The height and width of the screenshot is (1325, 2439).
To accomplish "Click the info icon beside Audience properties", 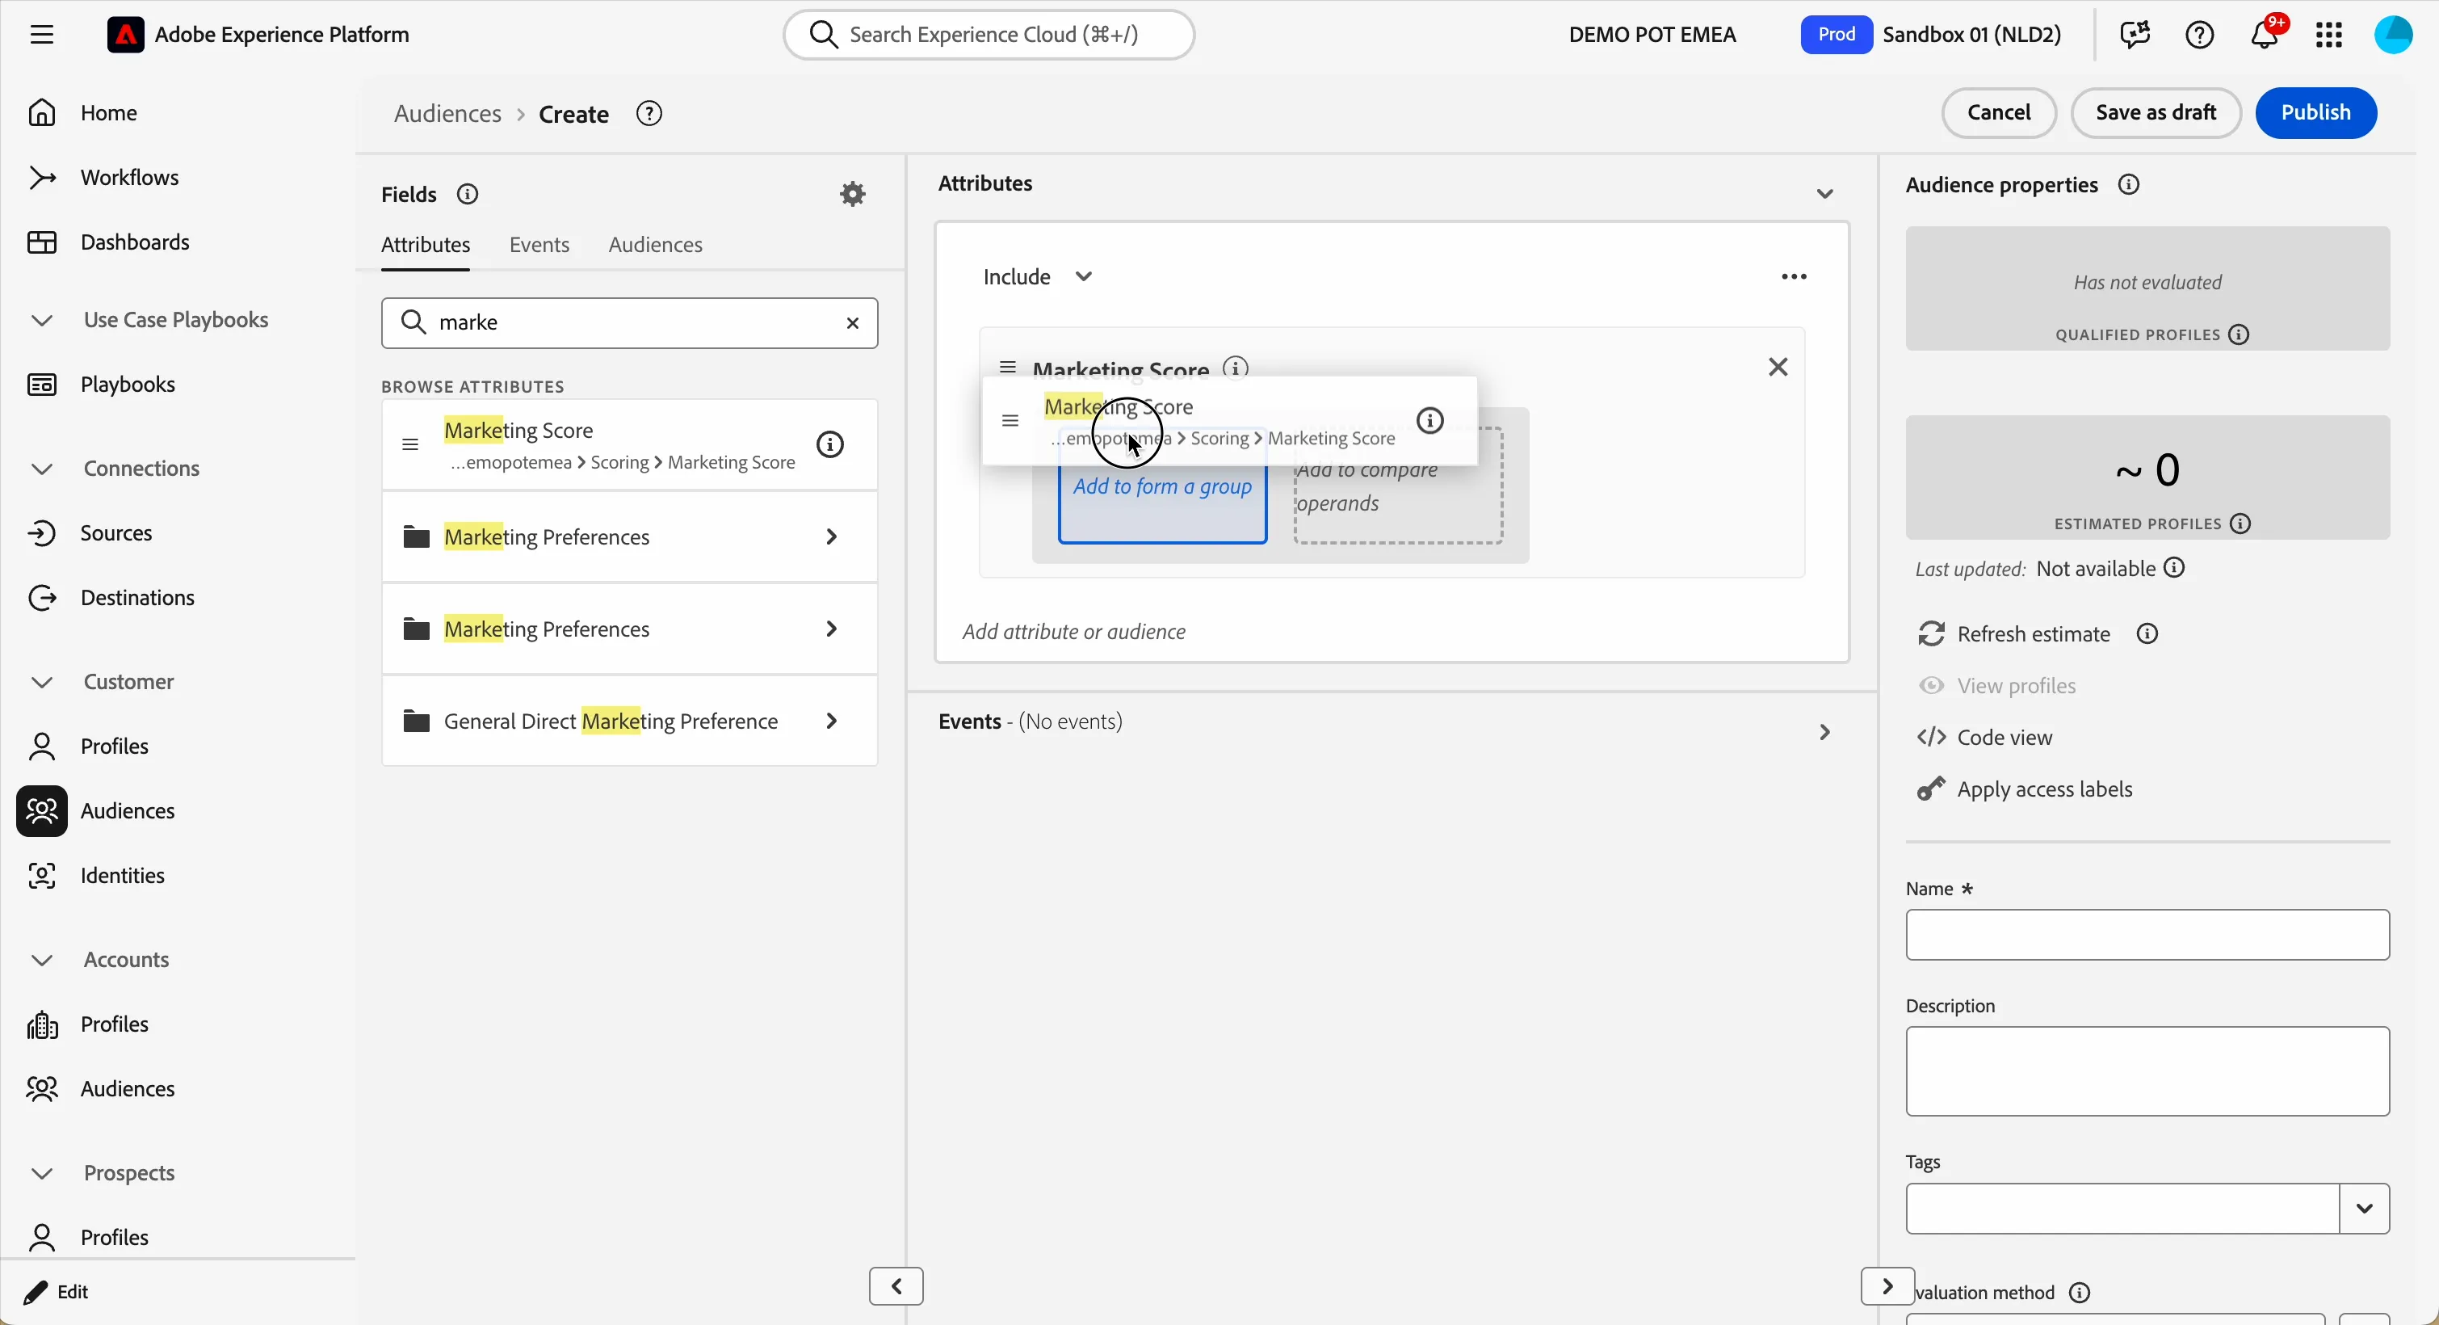I will 2130,185.
